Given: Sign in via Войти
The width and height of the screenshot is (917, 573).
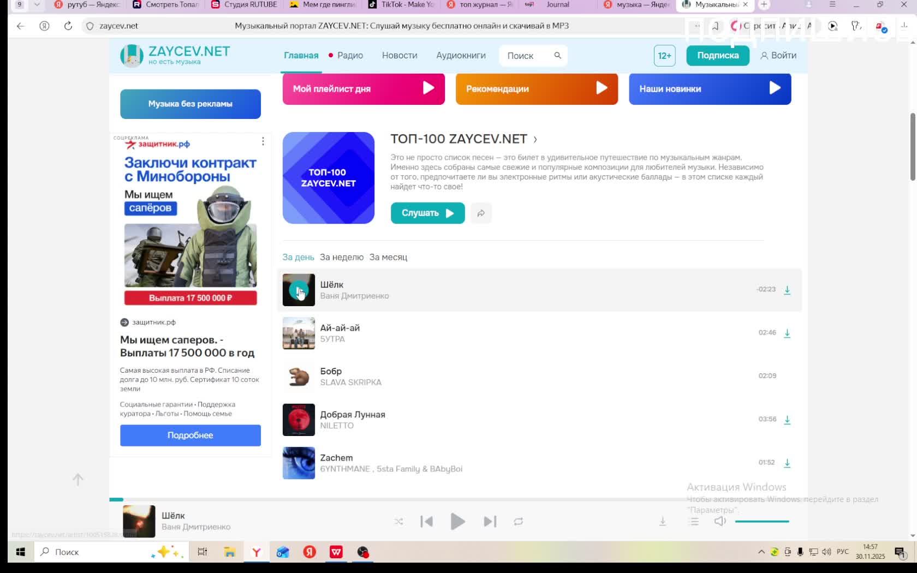Looking at the screenshot, I should [778, 56].
